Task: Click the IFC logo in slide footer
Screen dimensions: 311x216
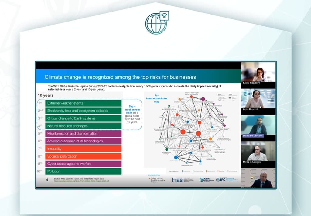Action: (226, 180)
